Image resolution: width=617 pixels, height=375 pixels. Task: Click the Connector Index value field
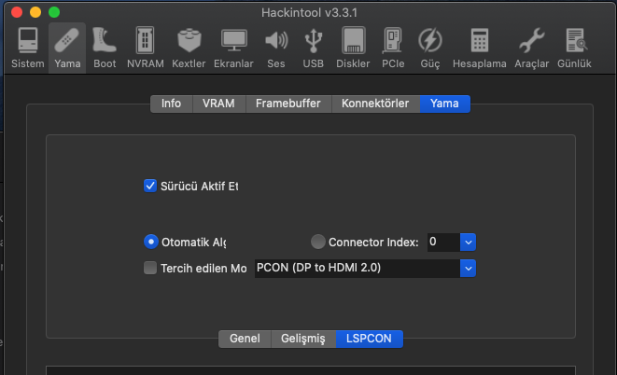click(x=442, y=242)
